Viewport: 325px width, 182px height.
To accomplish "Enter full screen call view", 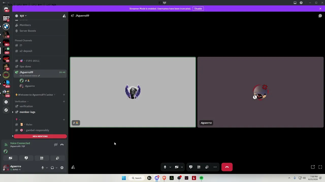I will click(x=320, y=167).
